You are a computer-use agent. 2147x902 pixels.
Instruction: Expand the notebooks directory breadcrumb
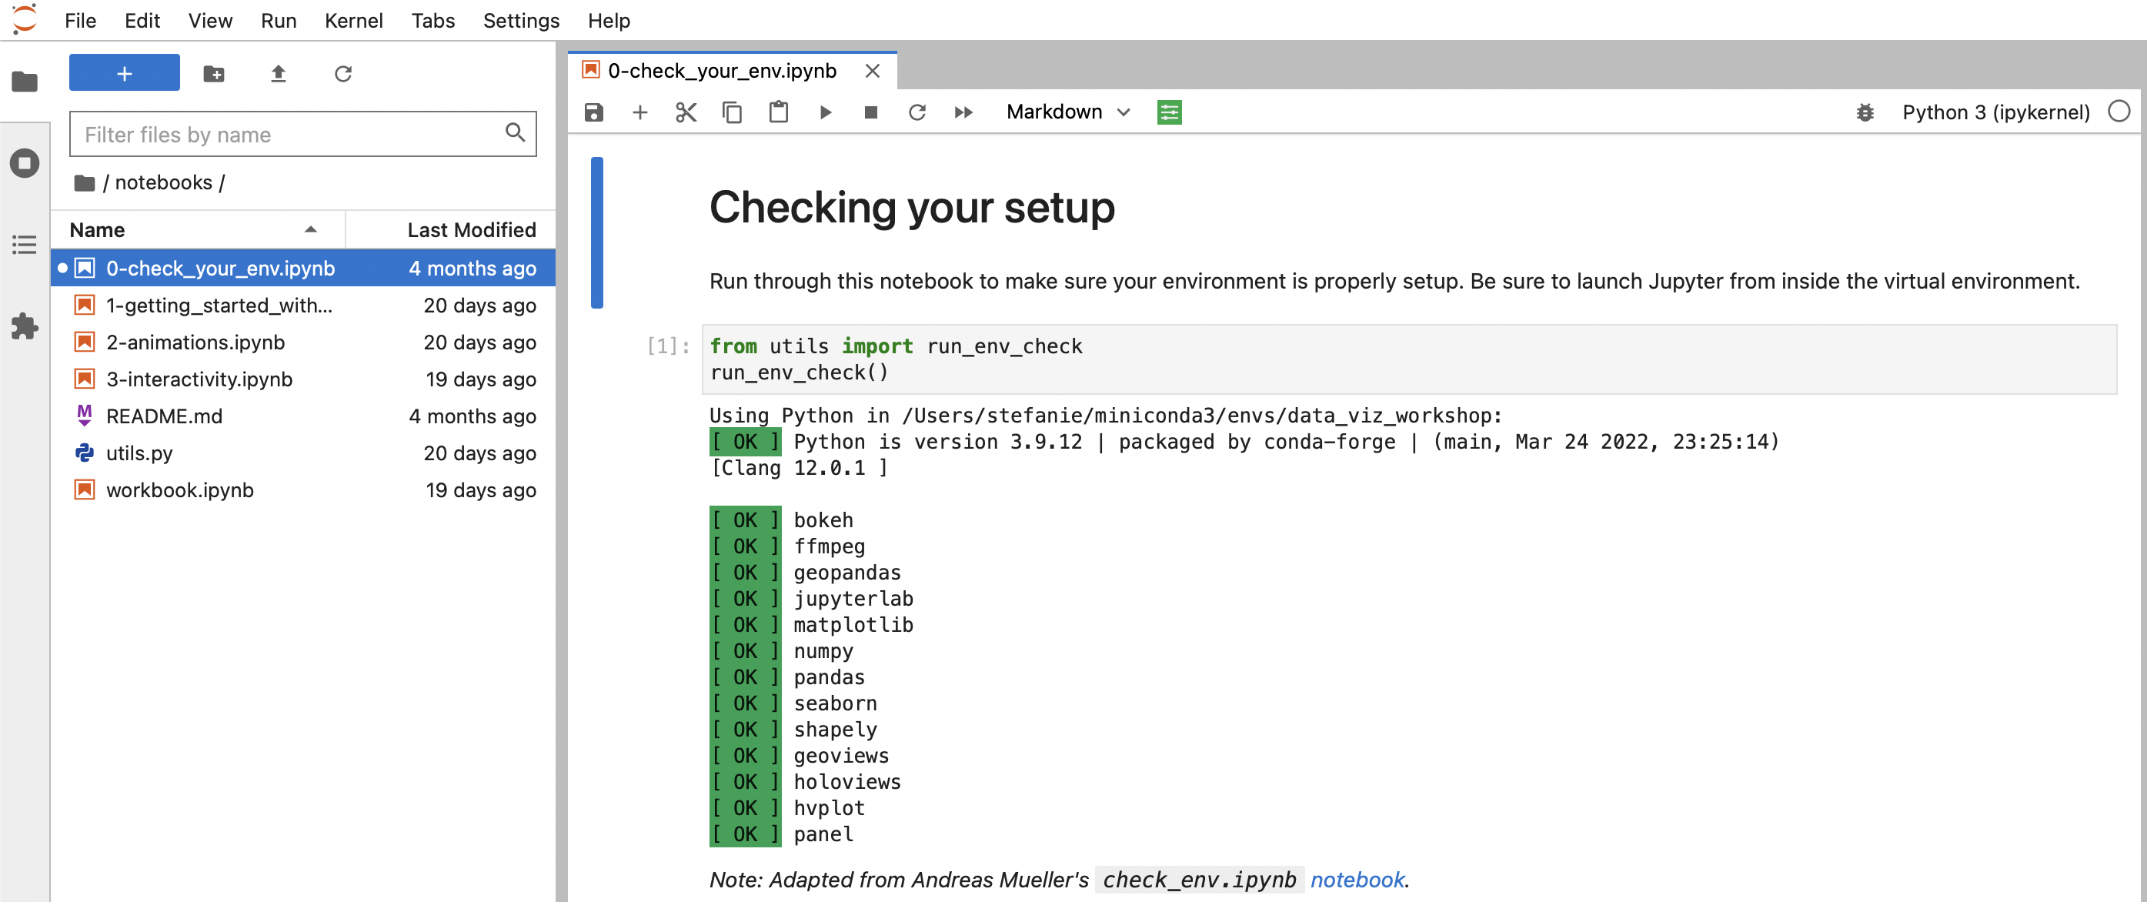pyautogui.click(x=160, y=182)
